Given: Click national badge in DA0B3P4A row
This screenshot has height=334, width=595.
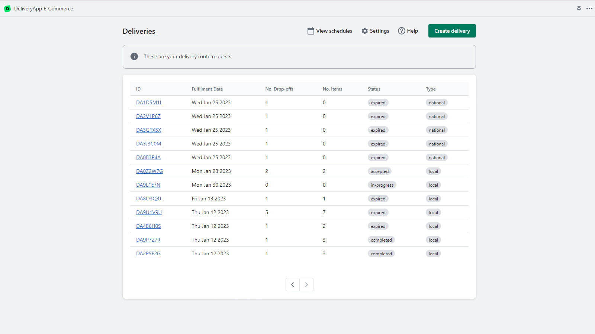Looking at the screenshot, I should coord(437,157).
